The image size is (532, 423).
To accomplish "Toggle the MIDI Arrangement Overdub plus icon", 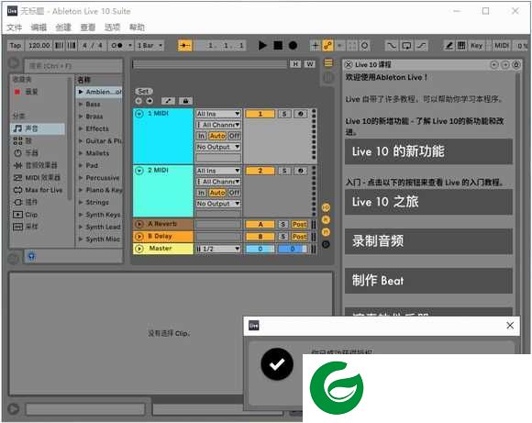I will [x=316, y=45].
